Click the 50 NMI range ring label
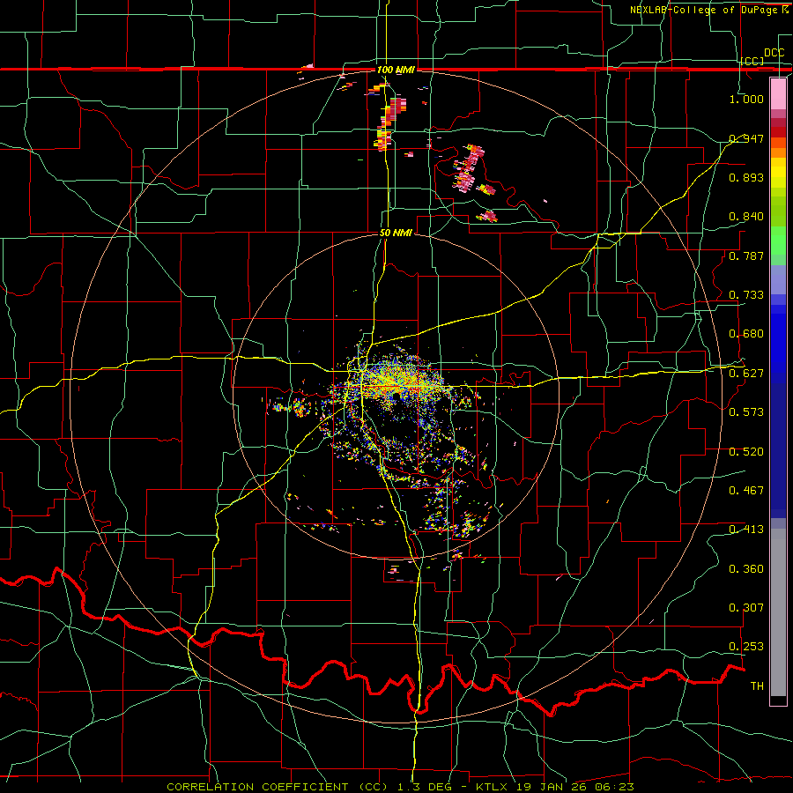Screen dimensions: 793x793 396,233
